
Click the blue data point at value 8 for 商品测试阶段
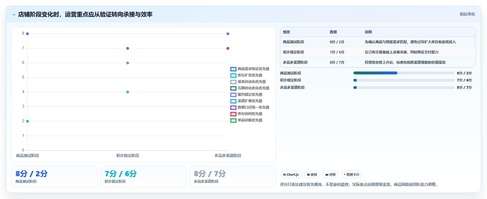click(x=27, y=34)
